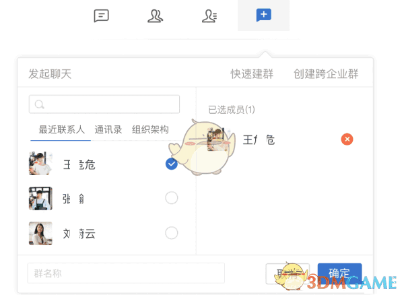
Task: Click selected member name in 已选成员 list
Action: coord(259,140)
